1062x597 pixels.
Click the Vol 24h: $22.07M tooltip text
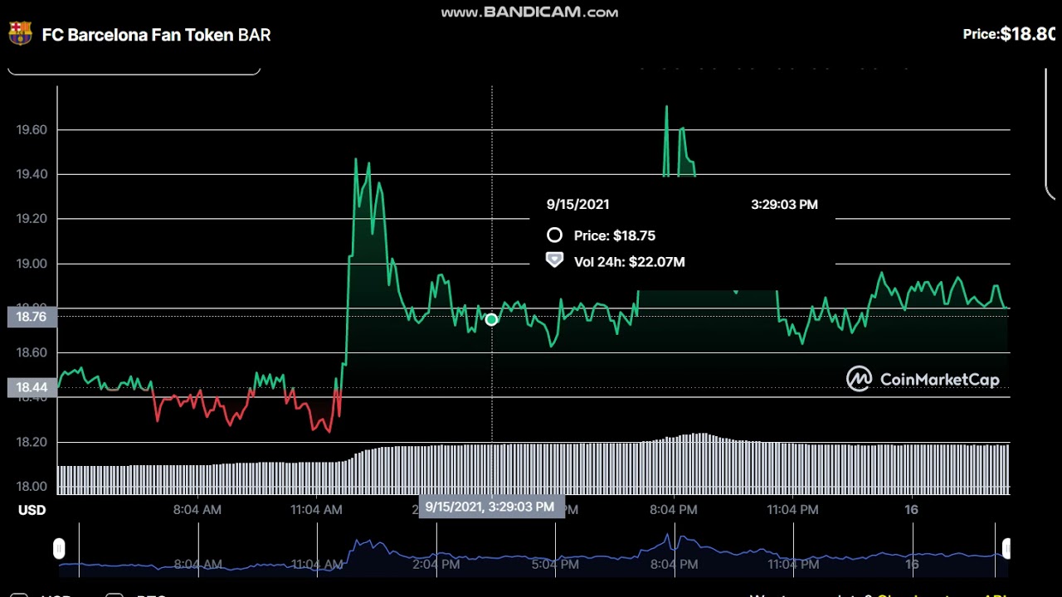pos(629,261)
